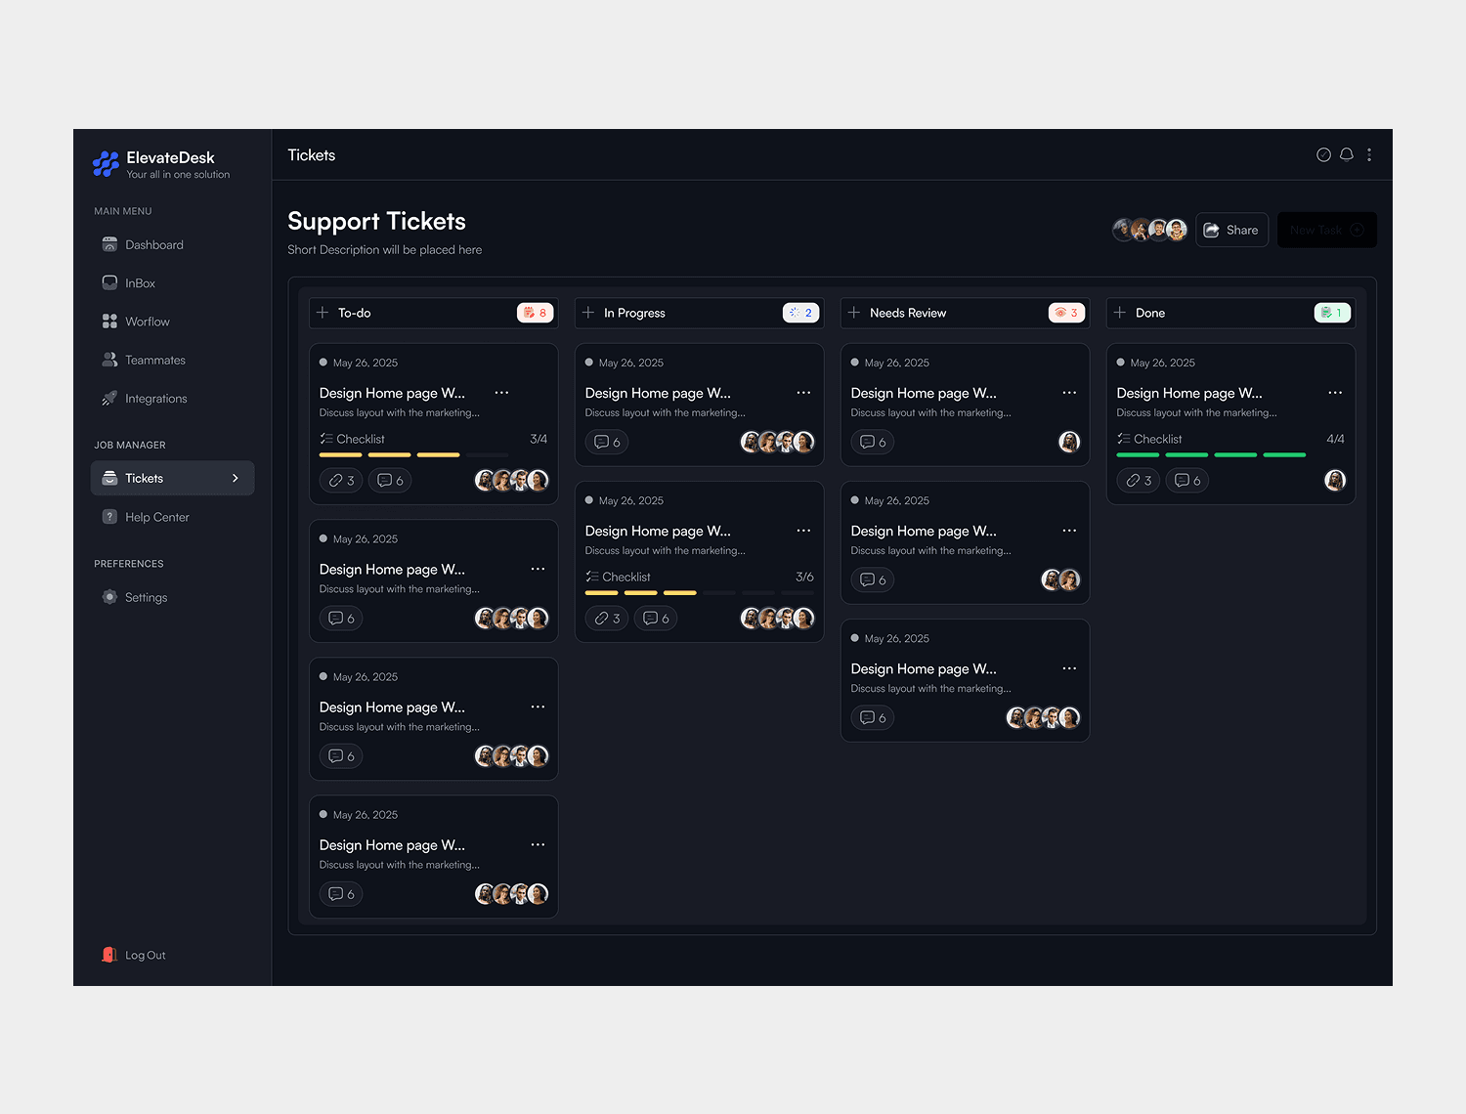Open the Dashboard sidebar item
The height and width of the screenshot is (1114, 1466).
point(172,244)
